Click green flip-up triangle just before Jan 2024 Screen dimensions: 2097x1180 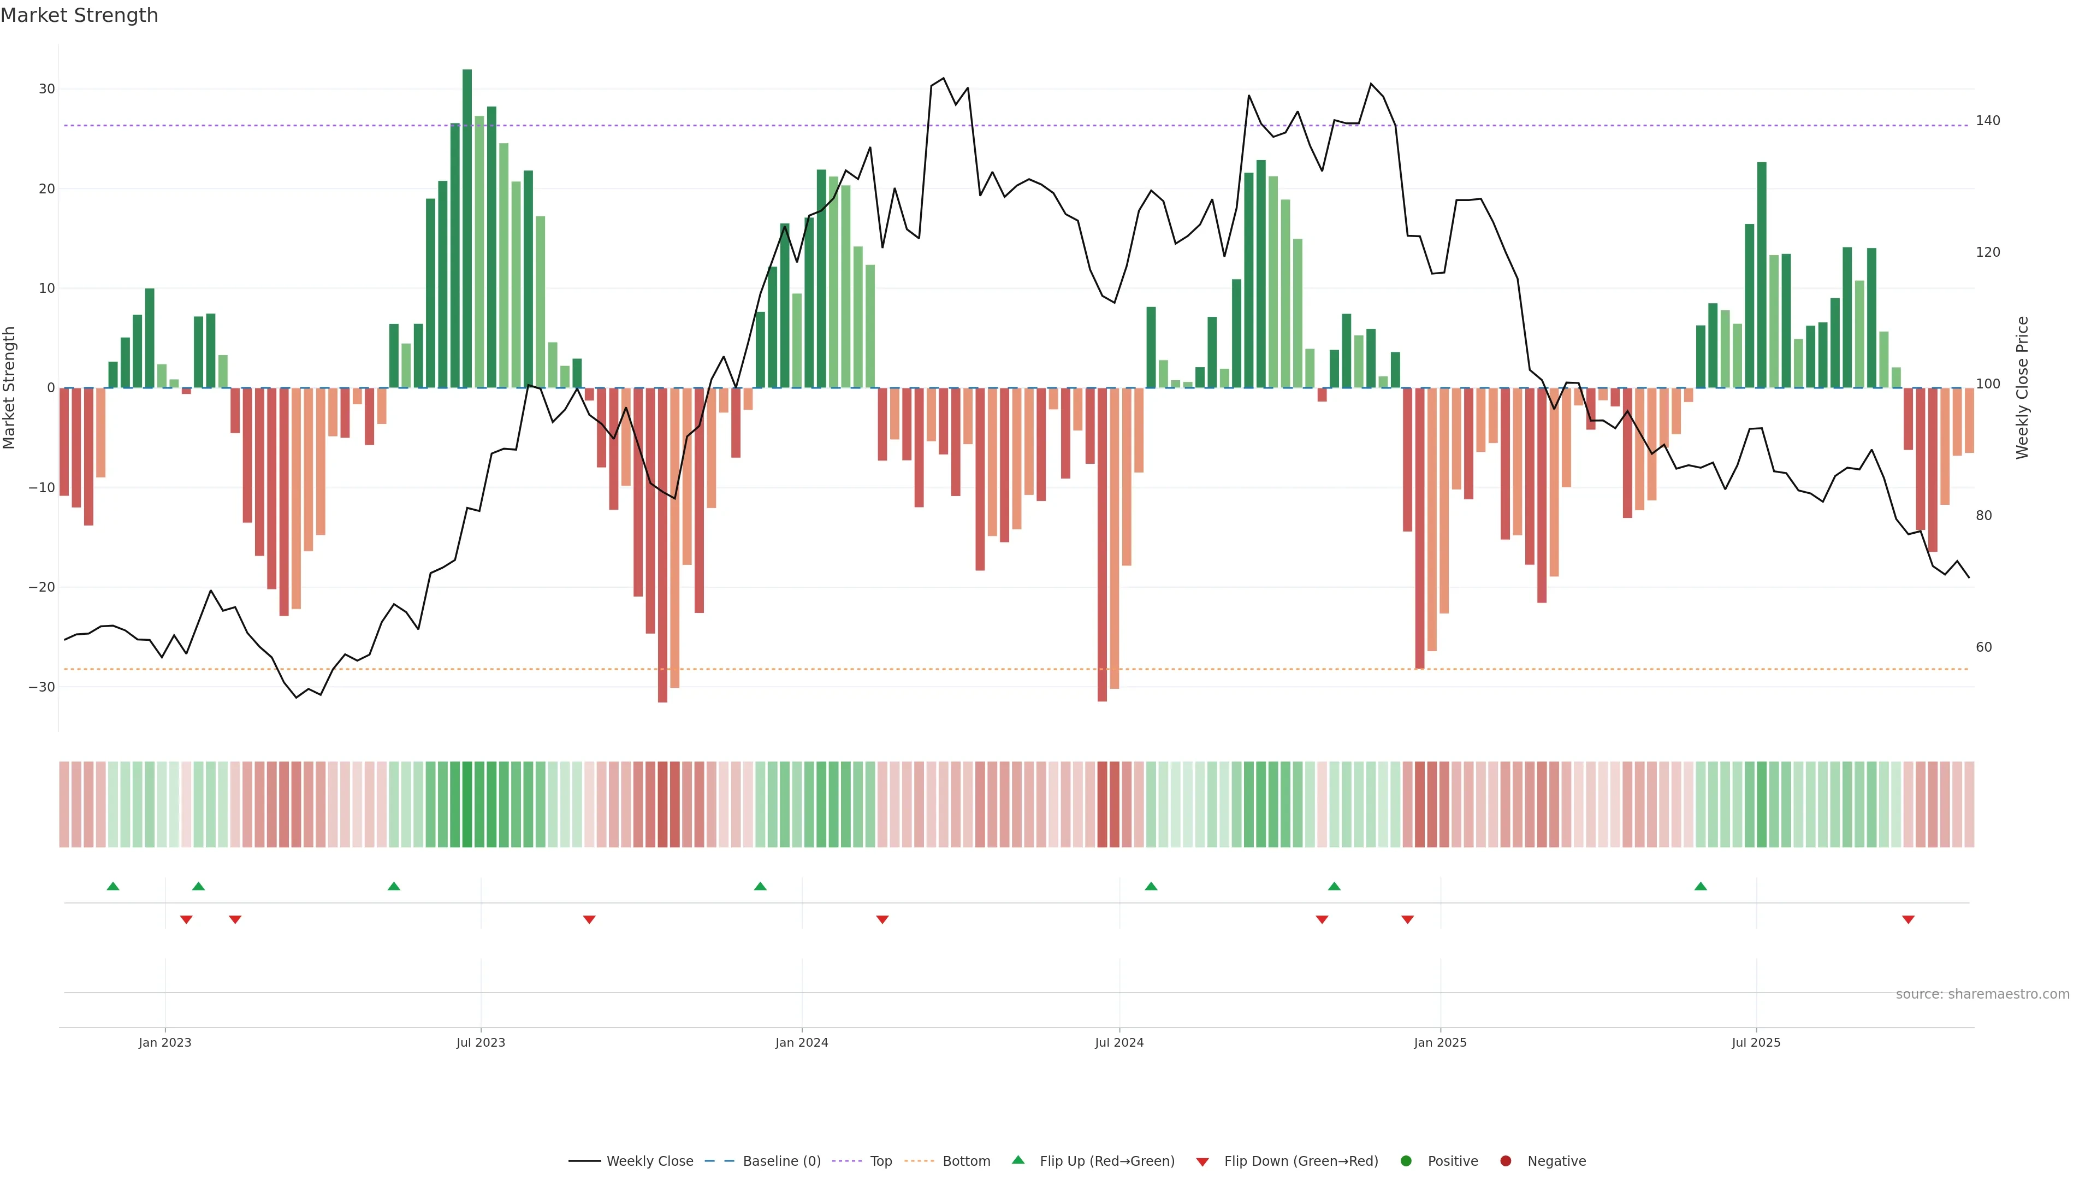[x=760, y=886]
